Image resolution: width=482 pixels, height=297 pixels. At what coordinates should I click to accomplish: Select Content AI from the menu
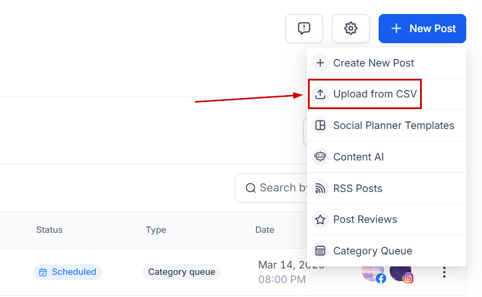(358, 157)
